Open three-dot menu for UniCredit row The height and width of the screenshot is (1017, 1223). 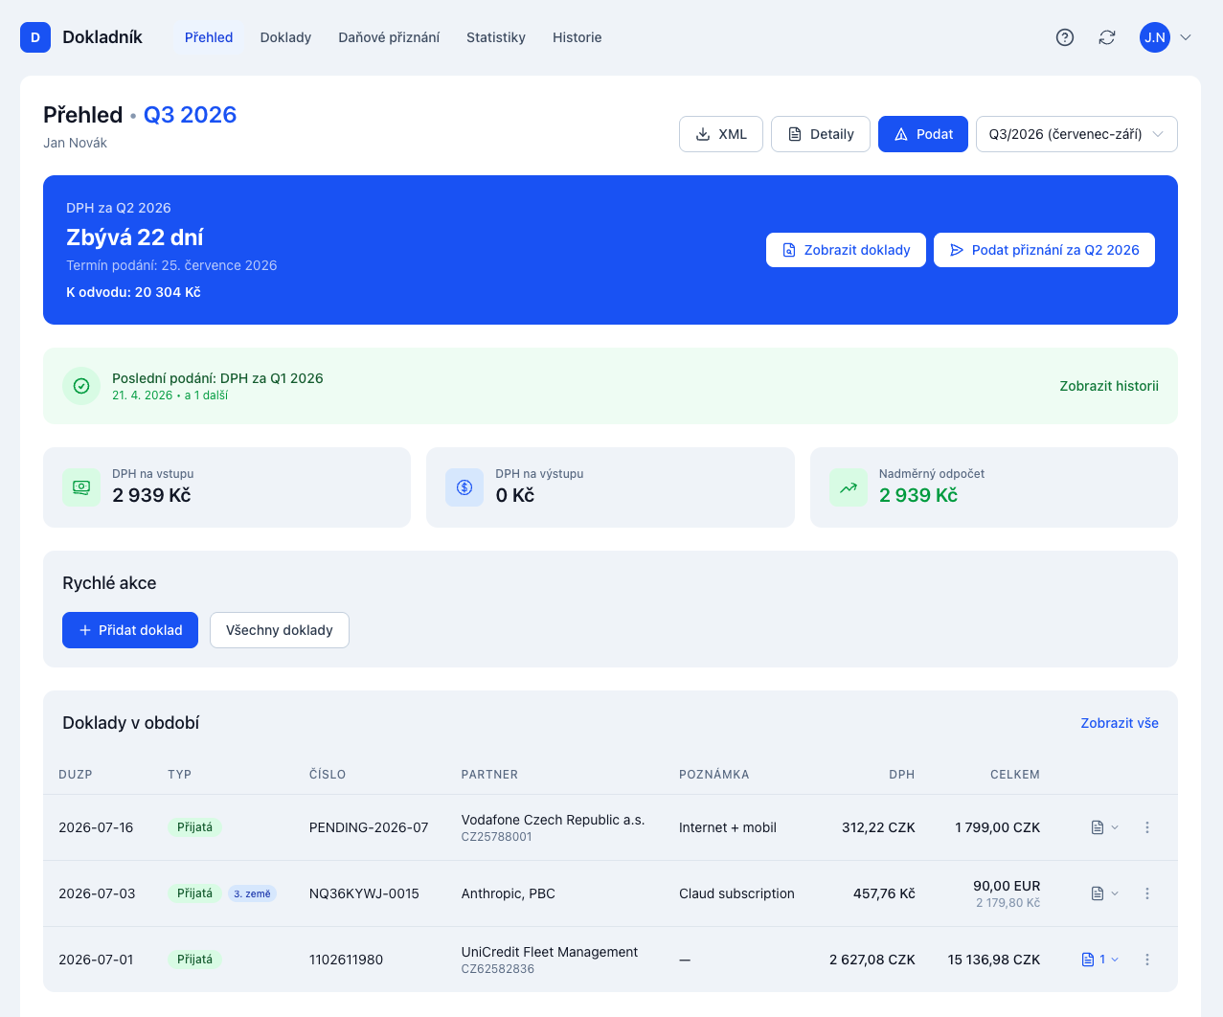tap(1147, 960)
